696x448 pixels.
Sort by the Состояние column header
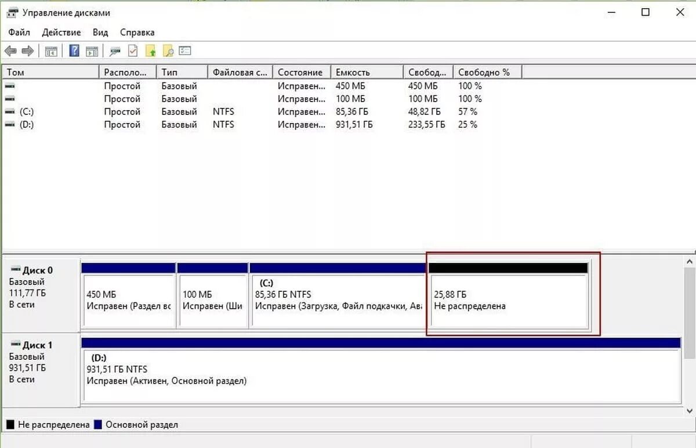pos(302,72)
